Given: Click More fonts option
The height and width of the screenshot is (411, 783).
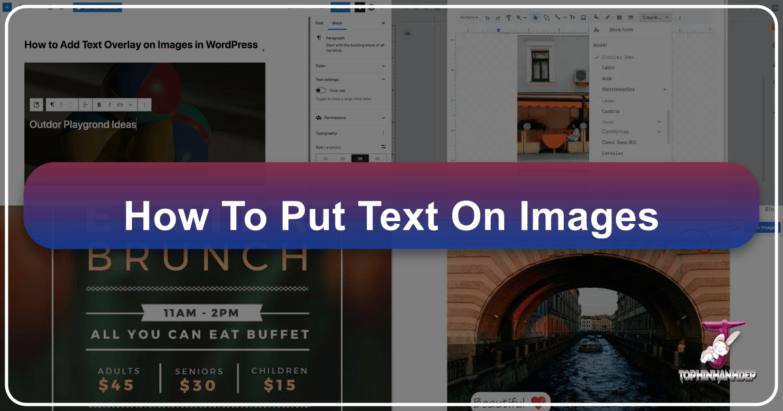Looking at the screenshot, I should point(621,30).
